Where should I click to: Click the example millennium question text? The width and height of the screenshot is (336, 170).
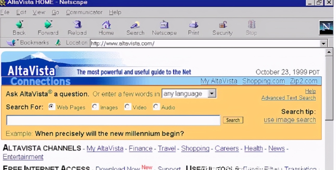[109, 134]
